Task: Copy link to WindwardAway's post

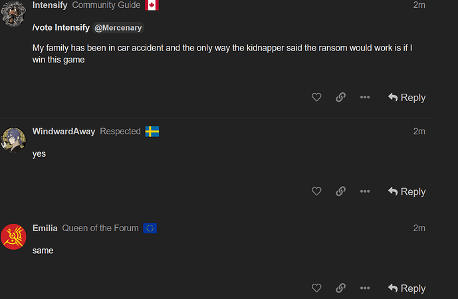Action: tap(340, 192)
